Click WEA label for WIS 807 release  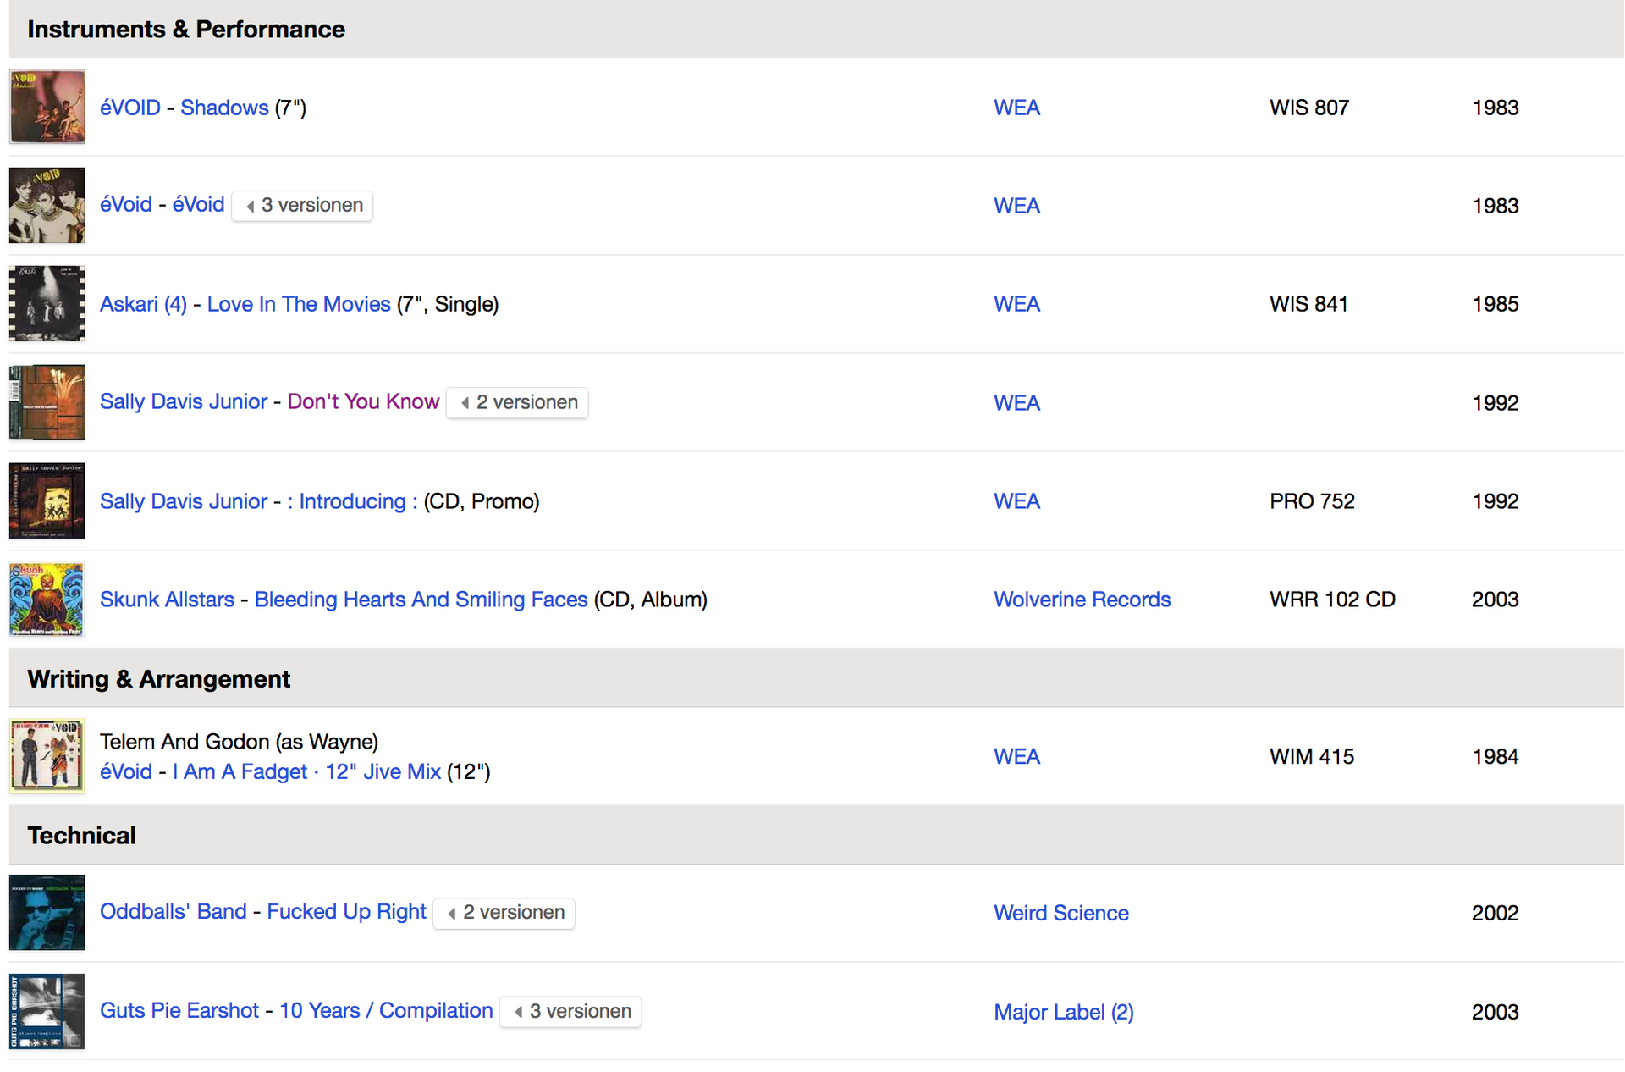[x=1016, y=108]
